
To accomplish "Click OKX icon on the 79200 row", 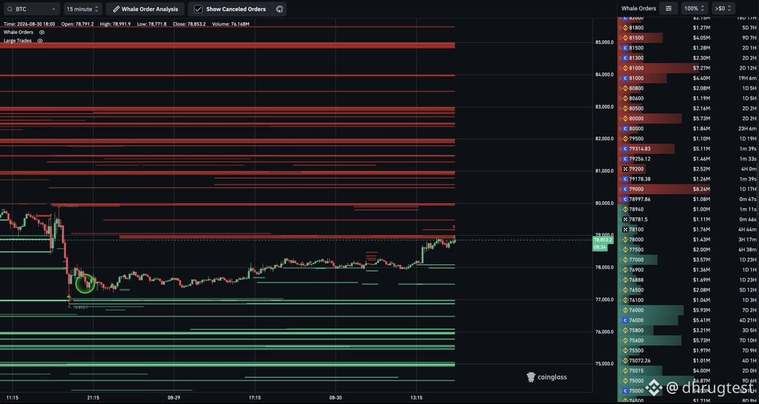I will pyautogui.click(x=624, y=169).
